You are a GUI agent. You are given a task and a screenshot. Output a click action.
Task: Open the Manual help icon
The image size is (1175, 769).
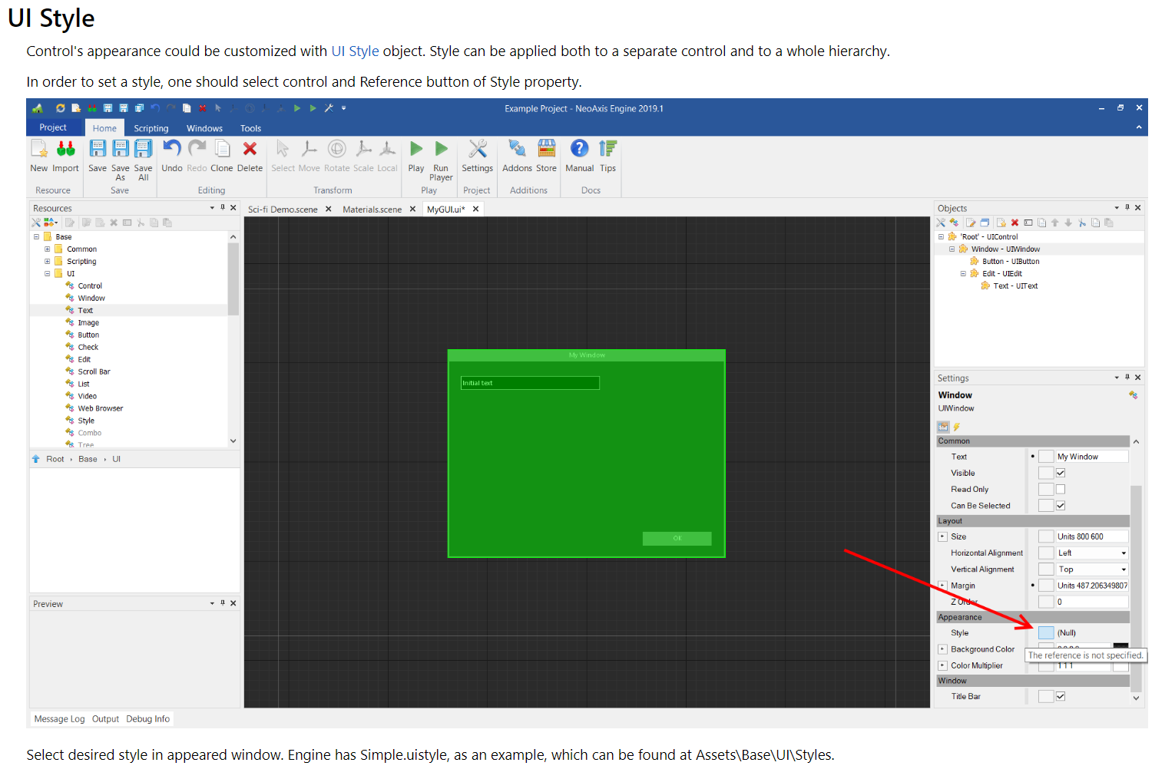[x=579, y=149]
